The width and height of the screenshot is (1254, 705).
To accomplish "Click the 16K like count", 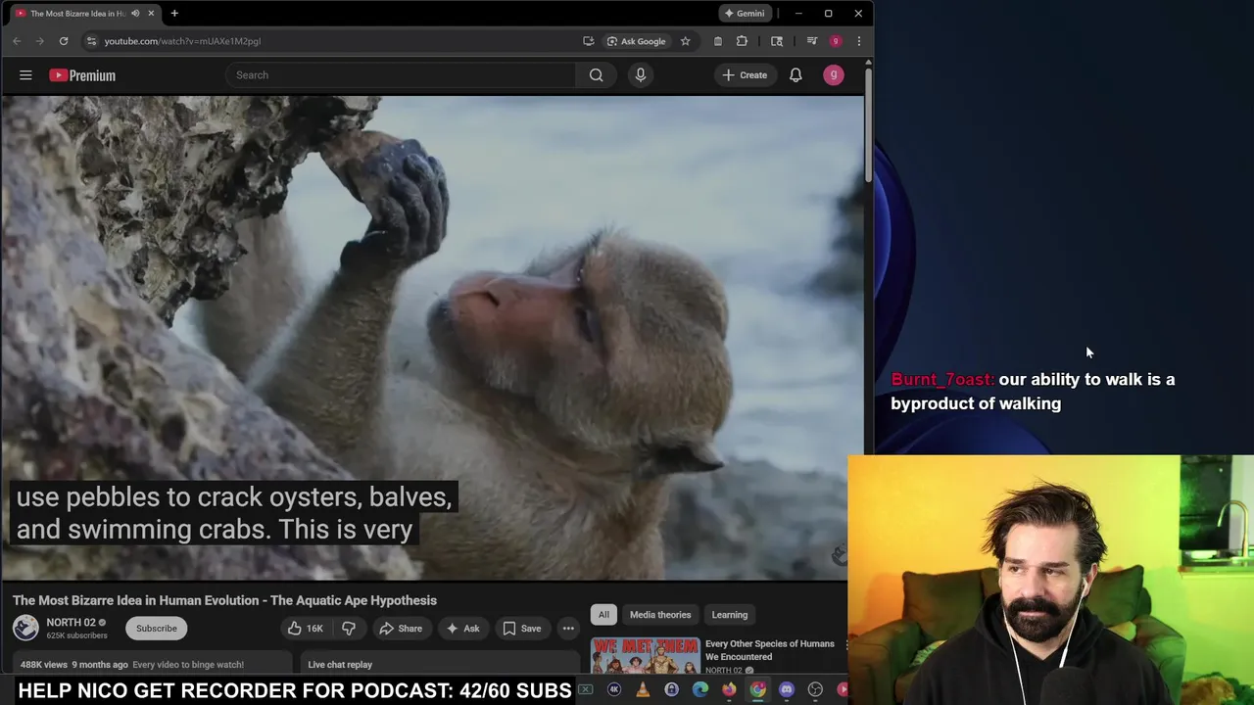I will coord(314,629).
